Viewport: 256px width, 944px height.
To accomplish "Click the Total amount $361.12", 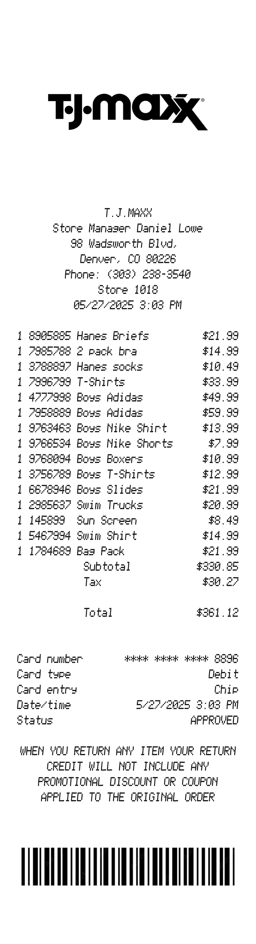I will coord(217,613).
